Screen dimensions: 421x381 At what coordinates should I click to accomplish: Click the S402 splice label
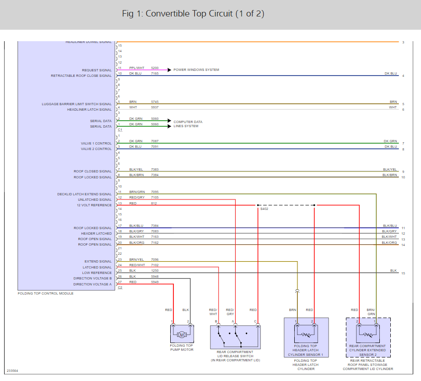point(264,209)
